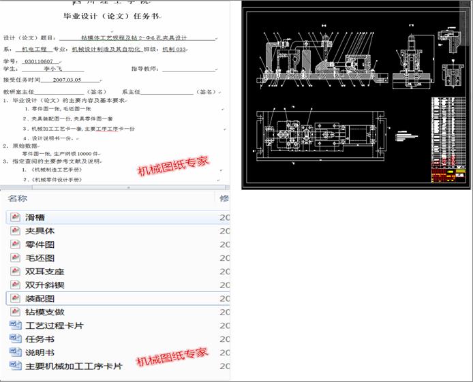The height and width of the screenshot is (382, 473).
Task: Select the file named 毛坯图
Action: (40, 258)
